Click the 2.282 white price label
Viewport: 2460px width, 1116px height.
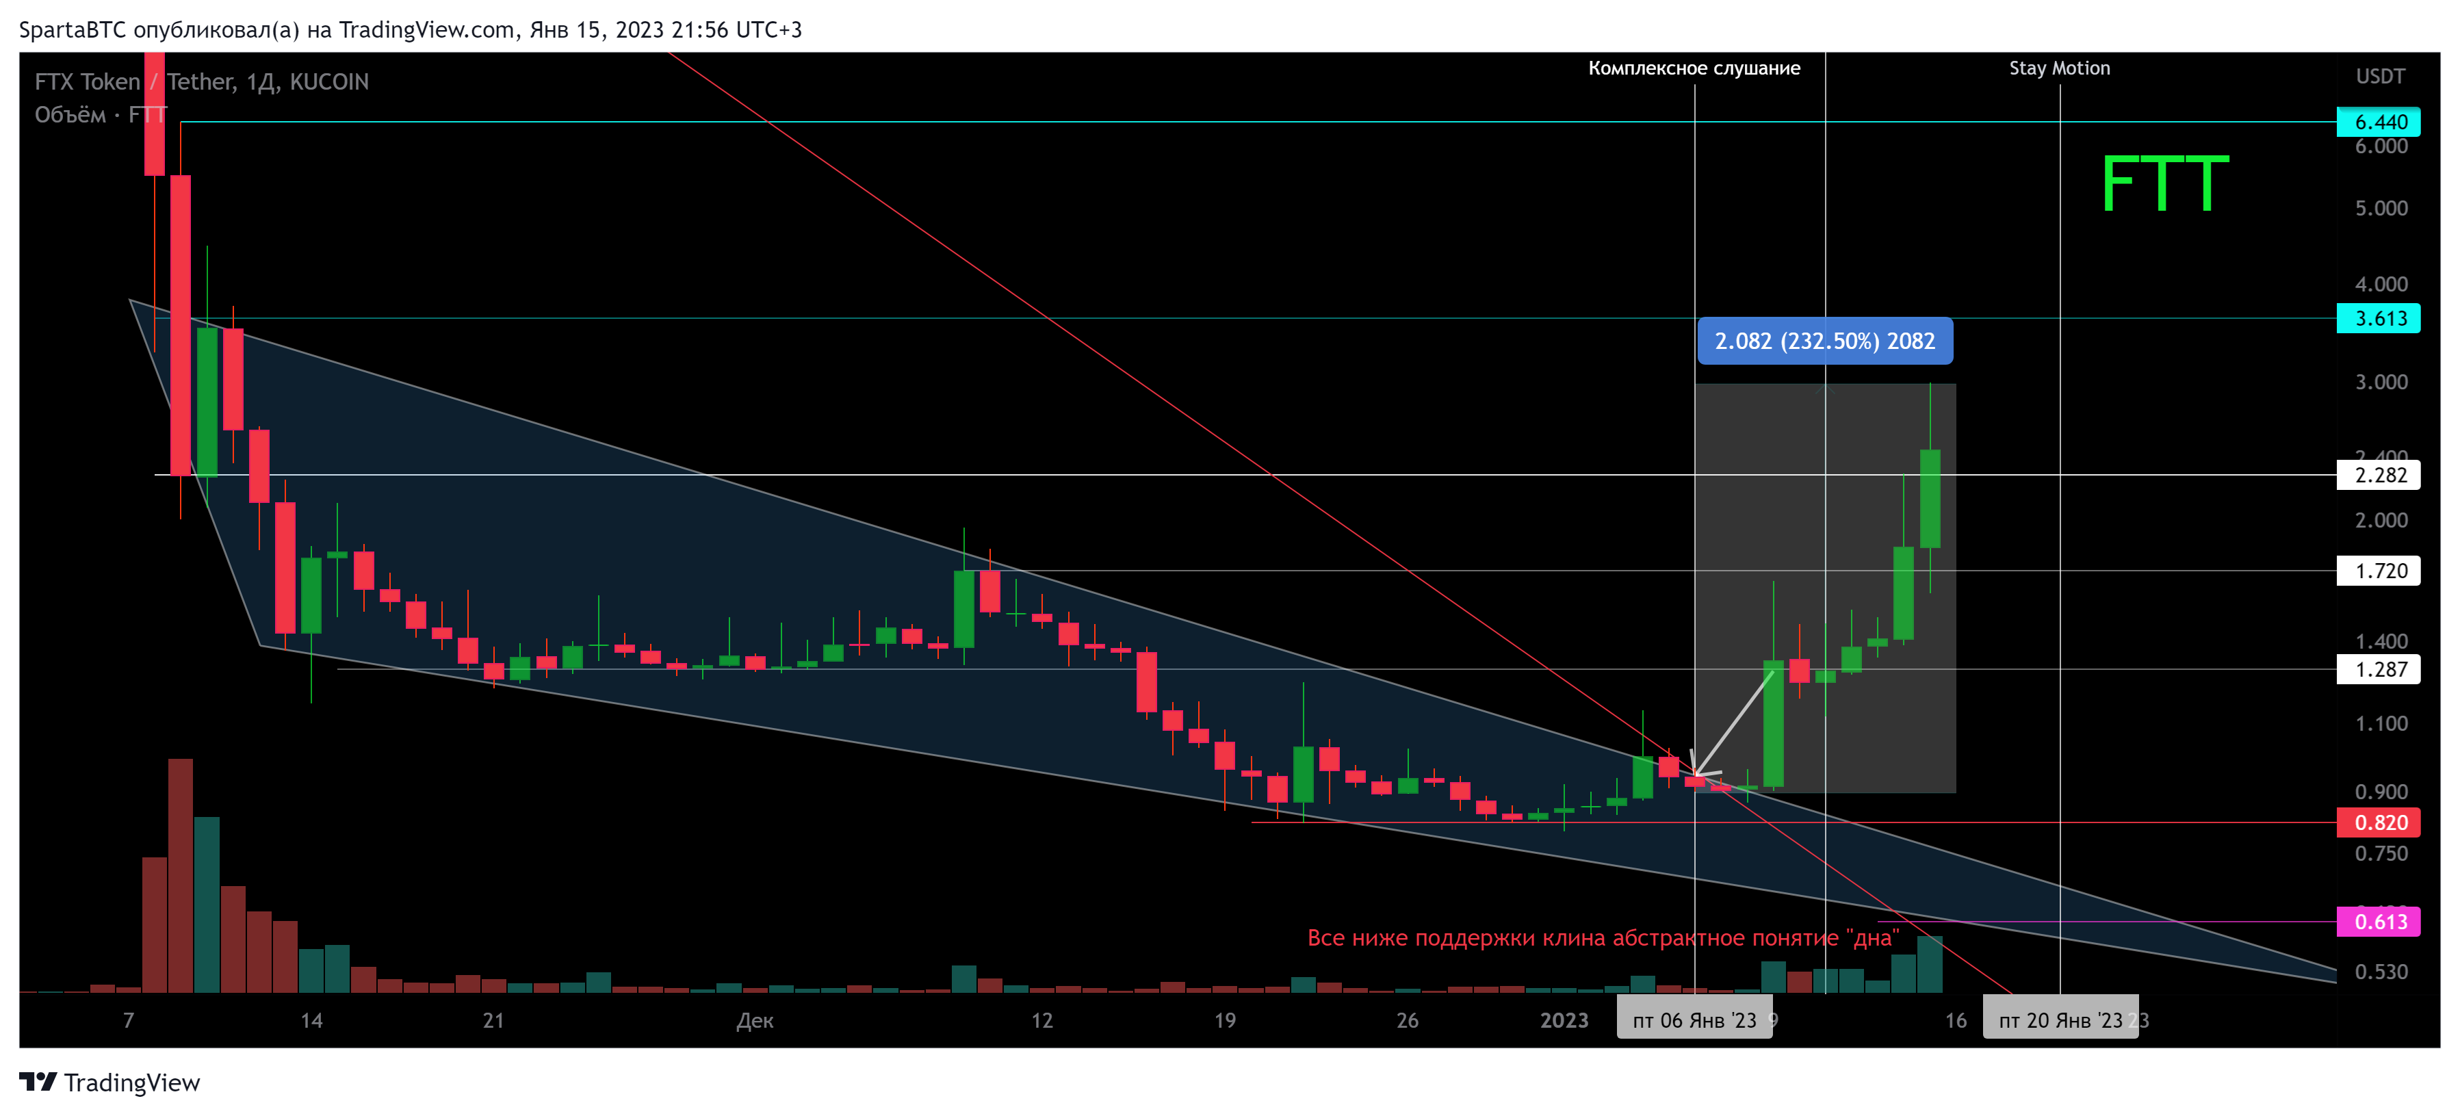(2378, 474)
